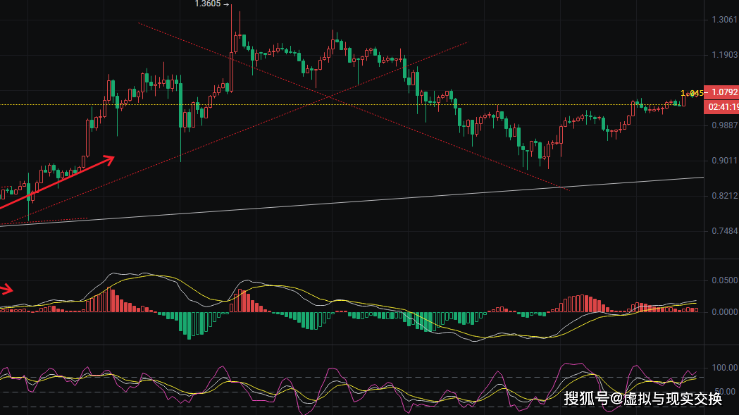
Task: Click the 0.9011 price axis label
Action: pyautogui.click(x=724, y=161)
